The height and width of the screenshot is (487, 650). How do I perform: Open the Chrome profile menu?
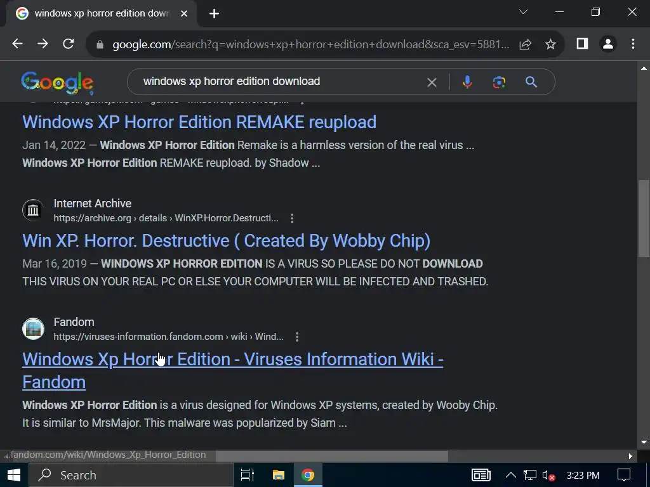(607, 44)
